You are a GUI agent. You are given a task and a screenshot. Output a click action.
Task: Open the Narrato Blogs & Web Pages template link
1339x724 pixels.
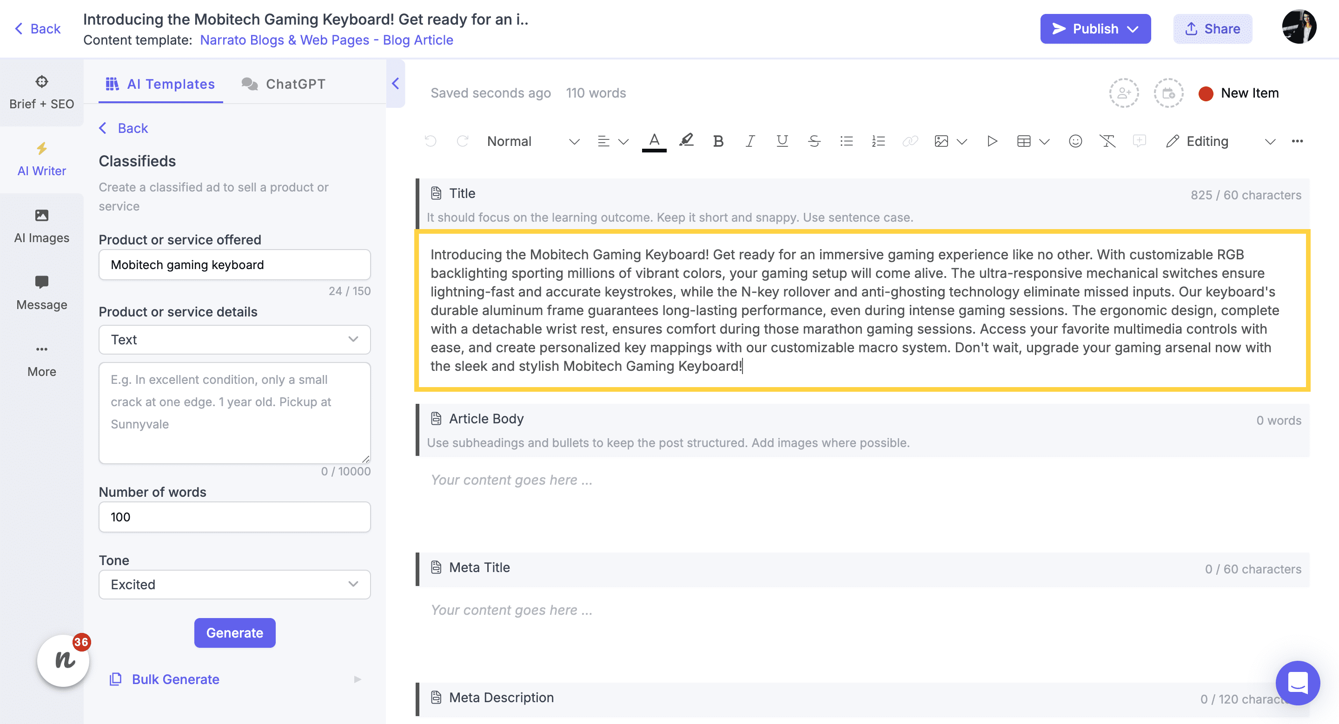click(x=326, y=40)
